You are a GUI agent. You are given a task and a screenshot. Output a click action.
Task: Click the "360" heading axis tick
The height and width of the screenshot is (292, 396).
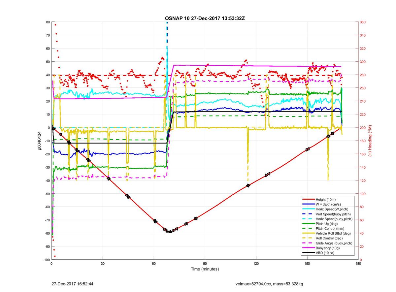point(362,22)
